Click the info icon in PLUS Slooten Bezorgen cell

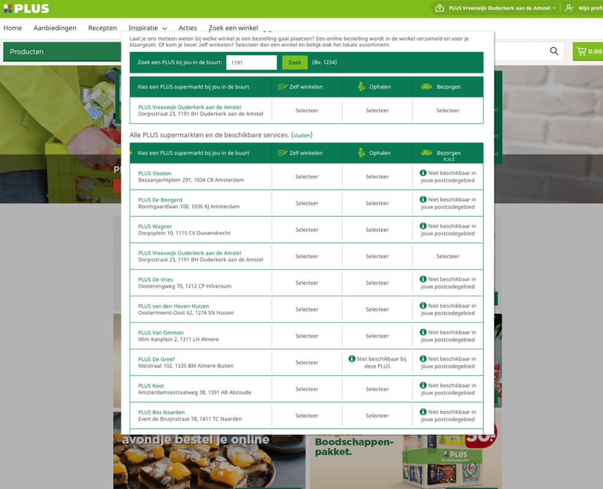click(423, 173)
